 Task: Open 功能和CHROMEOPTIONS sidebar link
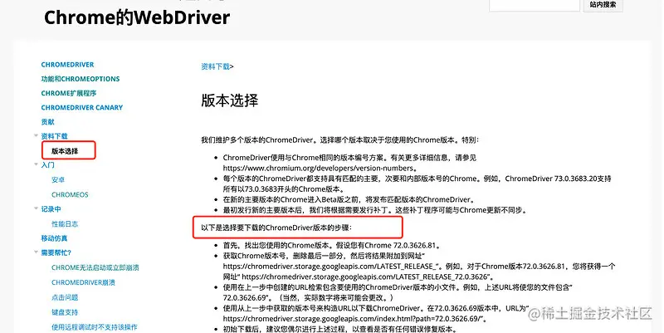pos(81,79)
